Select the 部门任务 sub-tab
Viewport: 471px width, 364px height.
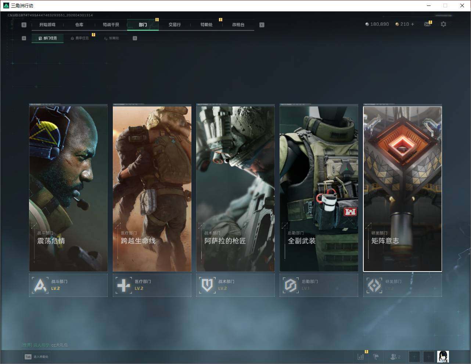(47, 38)
